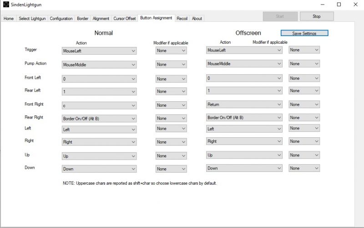Open the Normal Front Right action dropdown
The width and height of the screenshot is (364, 228).
tap(98, 105)
